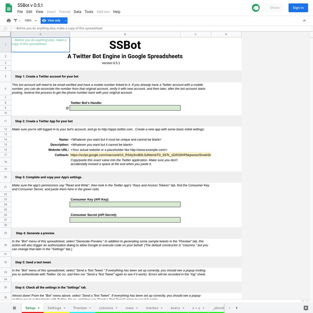Open the Setup tab dropdown arrow
The image size is (313, 313).
click(x=39, y=308)
